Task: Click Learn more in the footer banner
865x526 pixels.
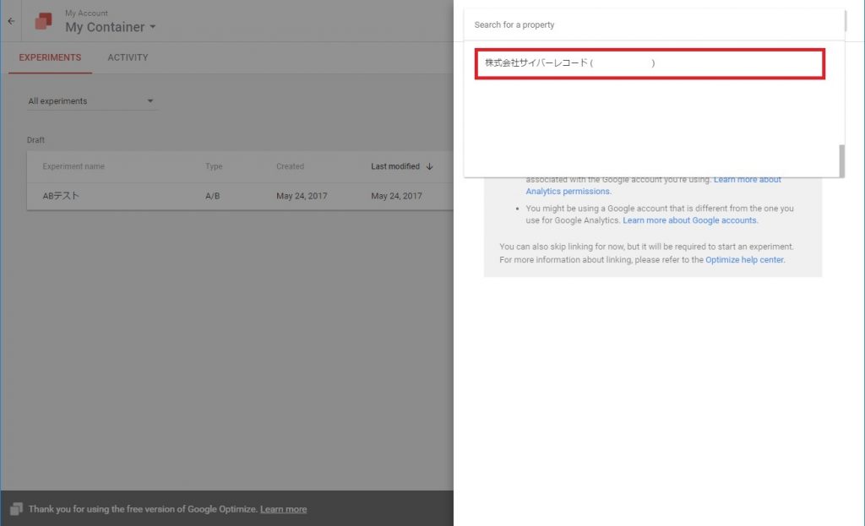Action: (x=284, y=509)
